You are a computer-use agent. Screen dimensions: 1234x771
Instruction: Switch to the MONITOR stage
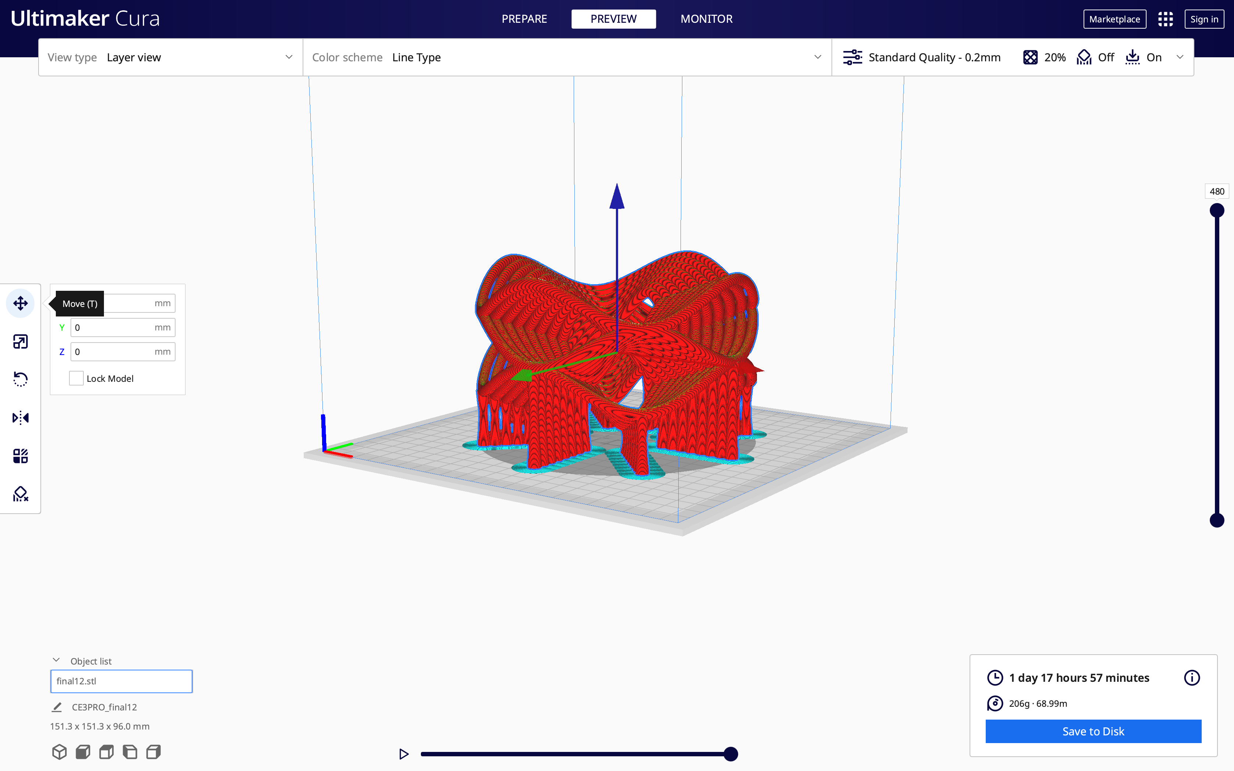click(706, 19)
